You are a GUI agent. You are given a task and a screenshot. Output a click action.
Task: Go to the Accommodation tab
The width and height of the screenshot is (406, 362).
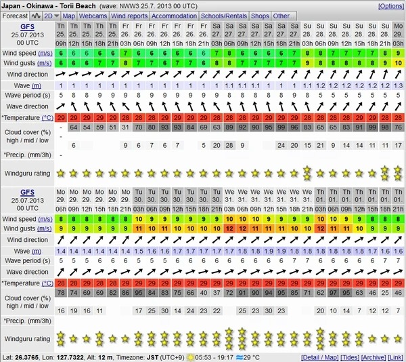pyautogui.click(x=174, y=16)
